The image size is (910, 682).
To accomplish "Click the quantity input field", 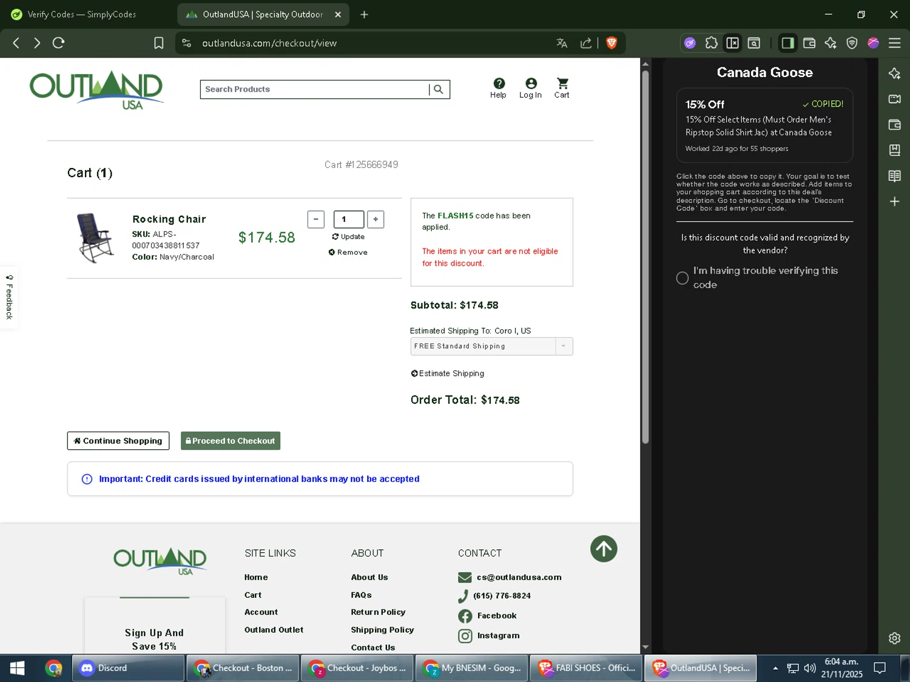I will point(349,219).
